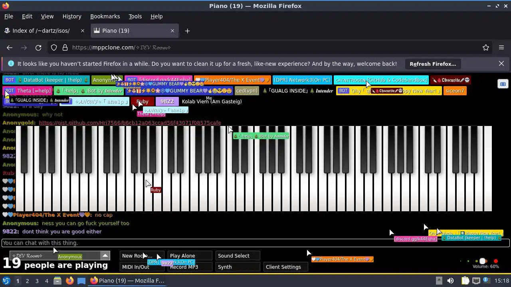Select the CATNITROGEN GitHub & CodeSandbox tag
This screenshot has width=511, height=287.
click(381, 80)
